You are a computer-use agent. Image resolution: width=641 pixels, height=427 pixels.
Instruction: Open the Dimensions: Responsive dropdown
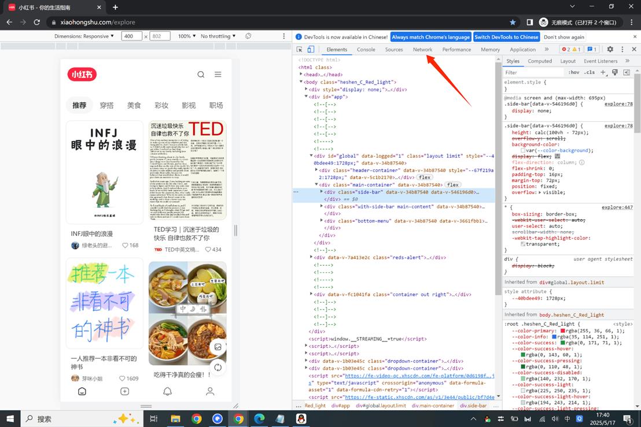84,36
